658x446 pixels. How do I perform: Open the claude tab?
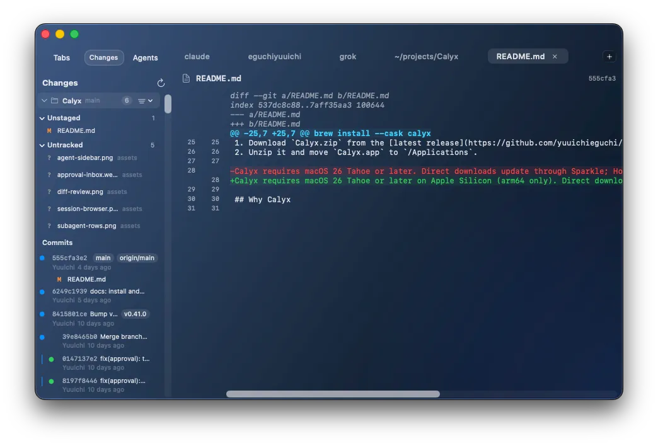(x=197, y=57)
